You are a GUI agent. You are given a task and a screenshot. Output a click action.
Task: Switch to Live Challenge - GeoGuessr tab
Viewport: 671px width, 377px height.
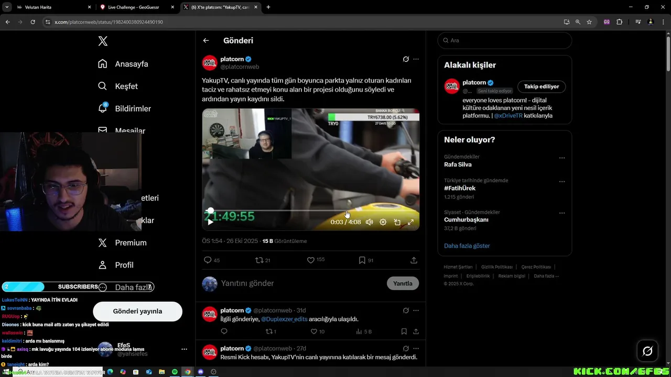(136, 7)
